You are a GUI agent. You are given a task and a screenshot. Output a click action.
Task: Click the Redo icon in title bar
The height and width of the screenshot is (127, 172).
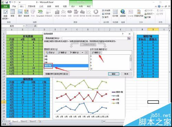point(15,2)
